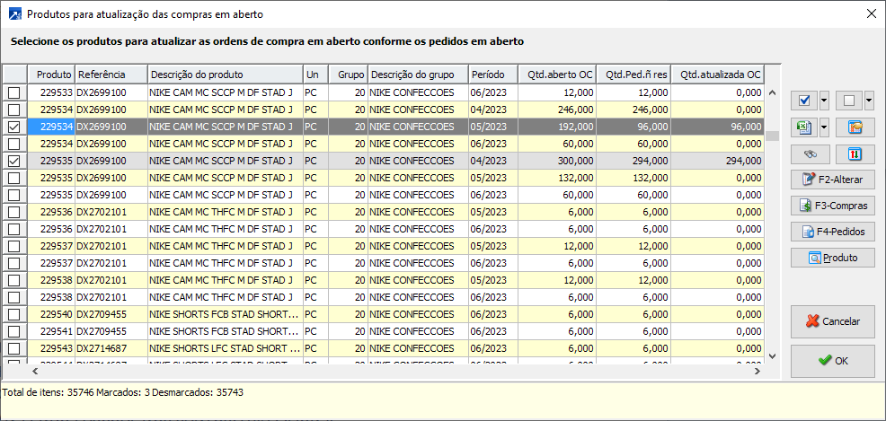This screenshot has width=886, height=421.
Task: Click the Cancelar button
Action: pyautogui.click(x=832, y=321)
